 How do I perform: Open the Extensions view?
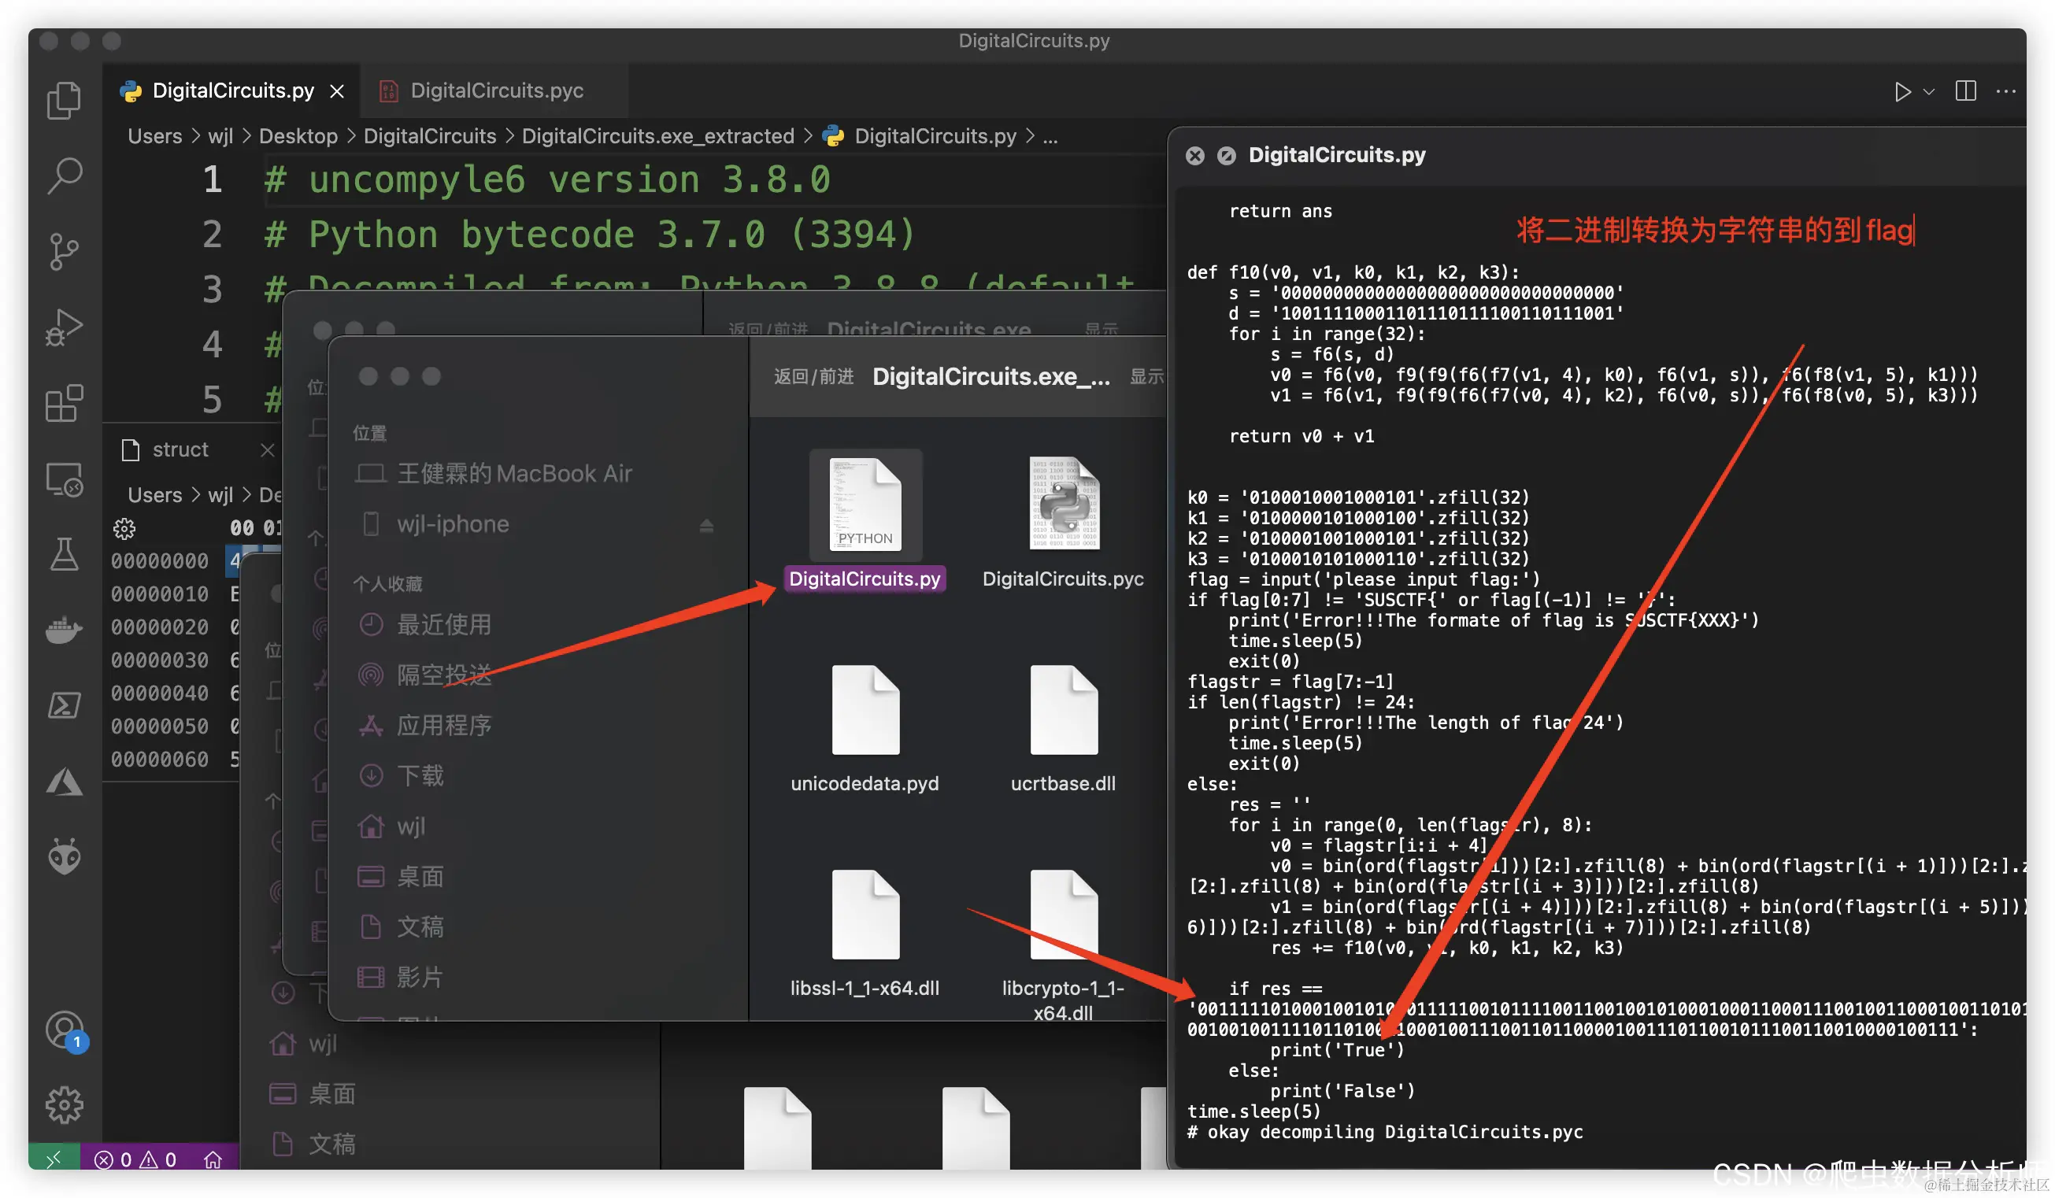point(64,404)
